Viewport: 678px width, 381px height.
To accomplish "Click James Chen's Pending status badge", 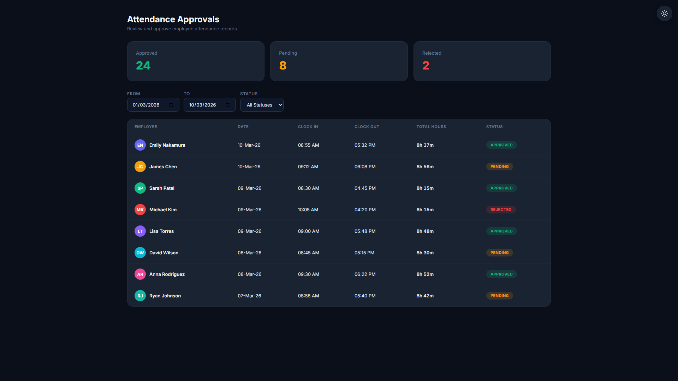I will 500,167.
